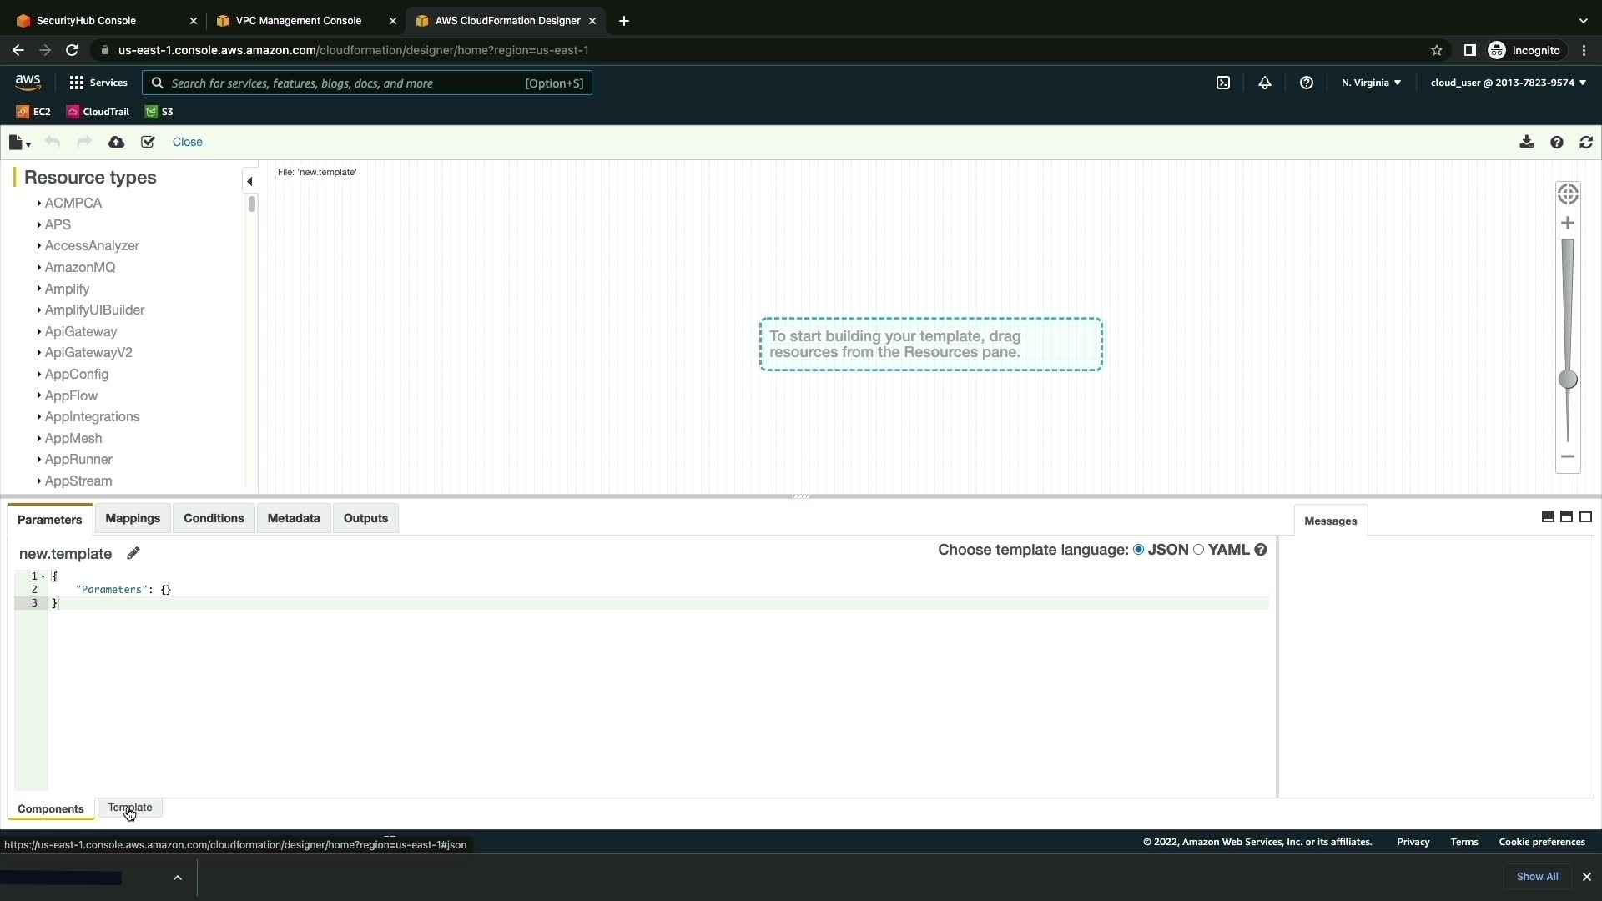This screenshot has width=1602, height=901.
Task: Click the pencil icon next to new.template
Action: (133, 553)
